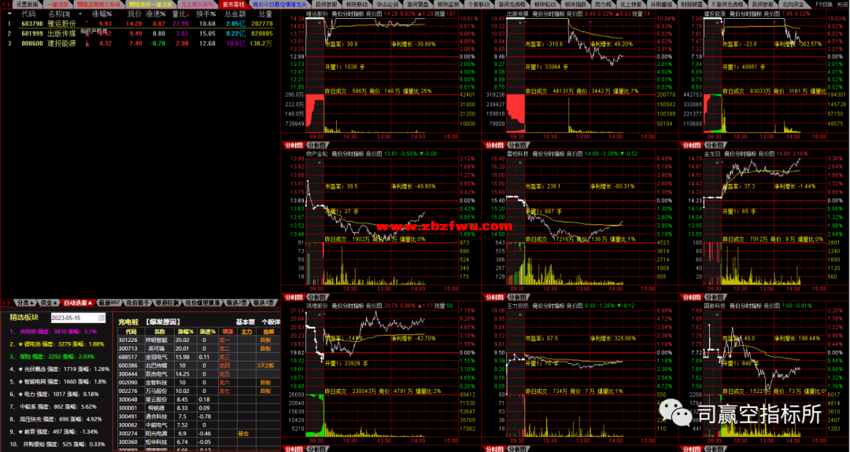The image size is (850, 452).
Task: Close the overlay X on 金龙羽 chart
Action: pyautogui.click(x=719, y=163)
